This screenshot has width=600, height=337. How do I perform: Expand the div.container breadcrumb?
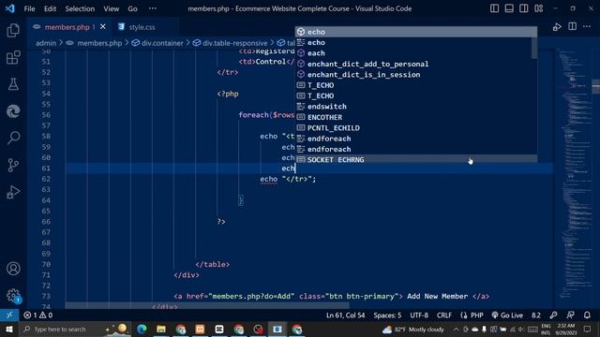pos(157,43)
